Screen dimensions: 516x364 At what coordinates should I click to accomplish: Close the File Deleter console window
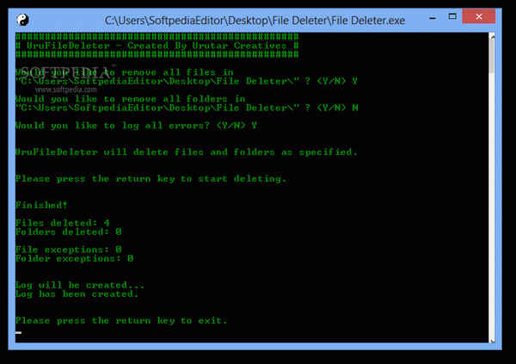[478, 16]
